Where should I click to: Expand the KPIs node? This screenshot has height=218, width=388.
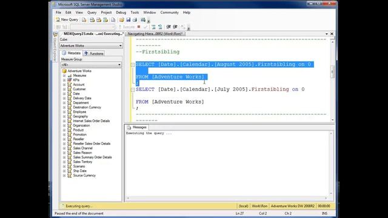(x=64, y=80)
